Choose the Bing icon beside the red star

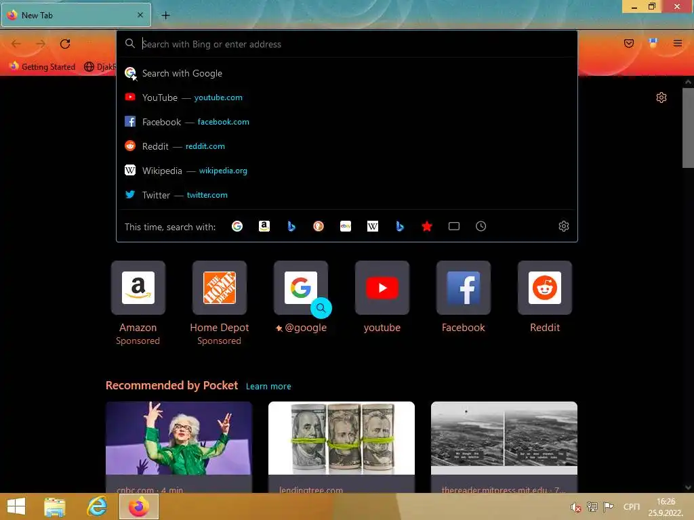click(400, 226)
